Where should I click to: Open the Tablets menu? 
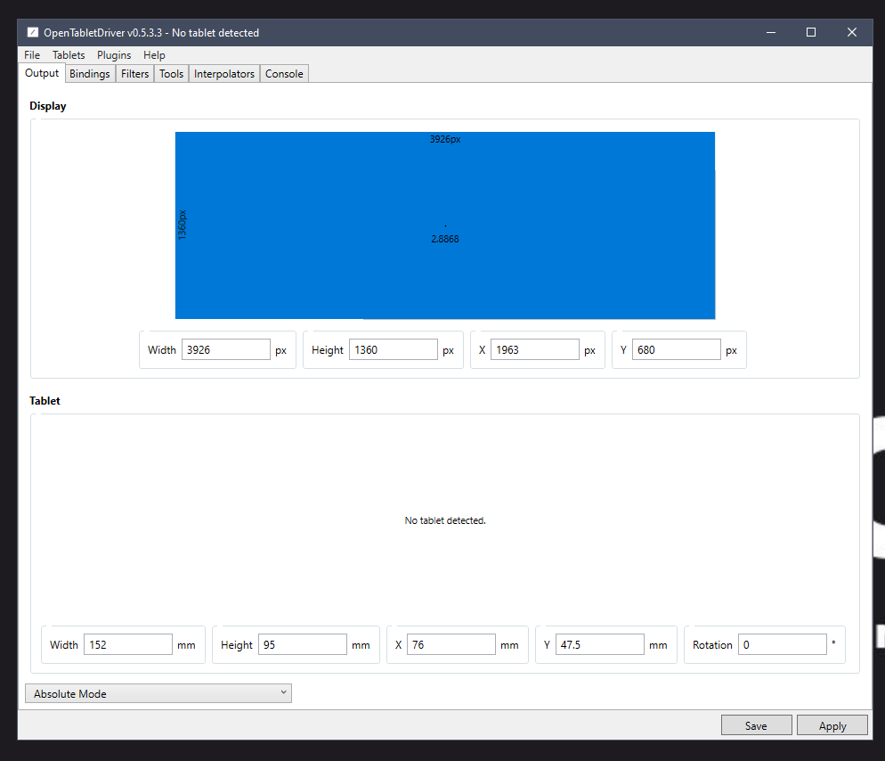pyautogui.click(x=69, y=54)
